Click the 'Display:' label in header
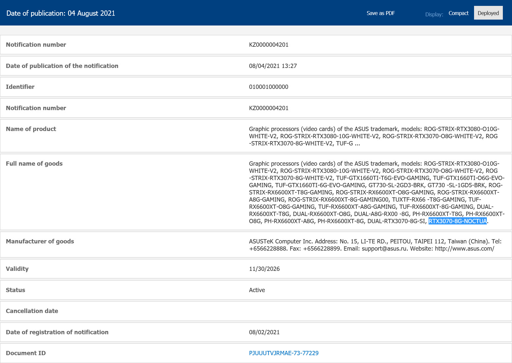 pos(434,14)
